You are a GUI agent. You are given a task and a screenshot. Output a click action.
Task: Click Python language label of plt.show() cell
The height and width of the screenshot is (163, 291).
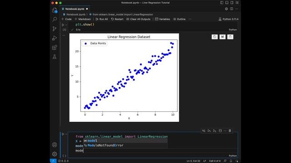click(233, 29)
